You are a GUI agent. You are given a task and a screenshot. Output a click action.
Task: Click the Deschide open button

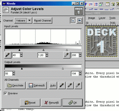(15, 85)
